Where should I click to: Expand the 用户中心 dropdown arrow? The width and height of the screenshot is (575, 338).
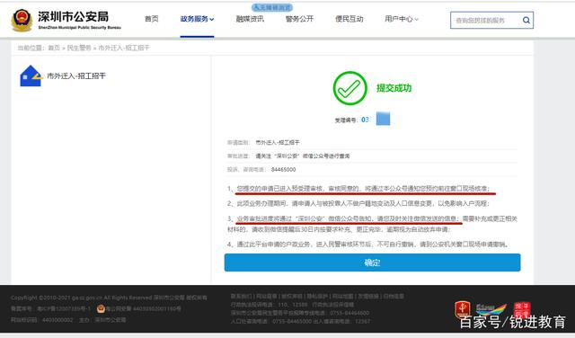tap(416, 19)
